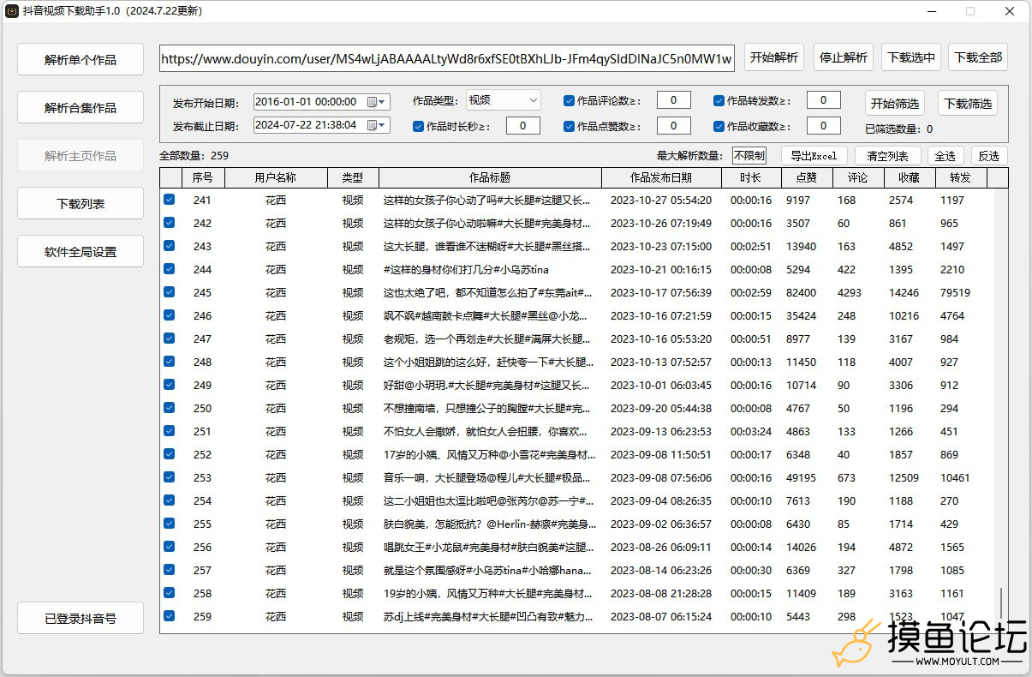Click date 2023-08-08 21:28:28
This screenshot has height=677, width=1032.
(x=661, y=593)
